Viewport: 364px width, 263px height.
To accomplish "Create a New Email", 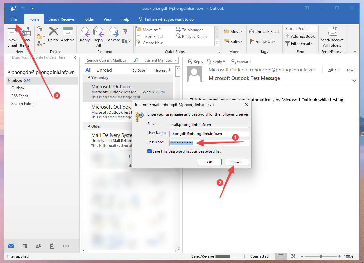I will (x=12, y=37).
